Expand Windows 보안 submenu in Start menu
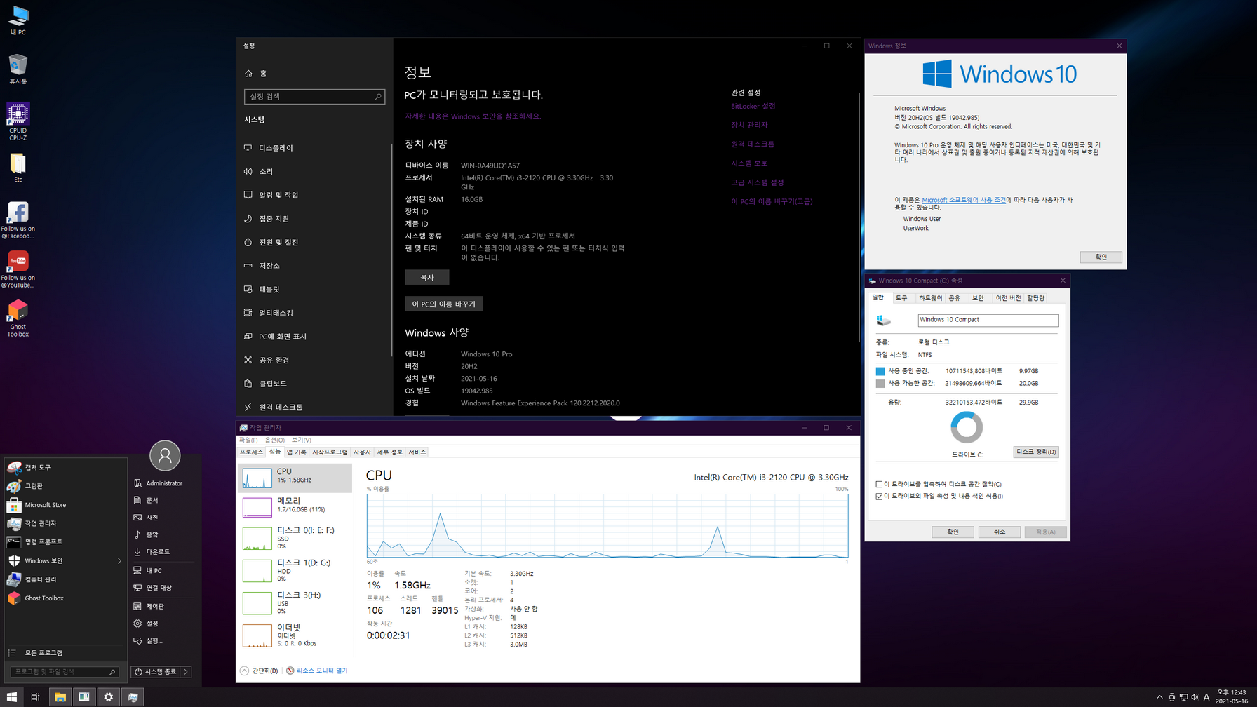1257x707 pixels. [x=119, y=561]
